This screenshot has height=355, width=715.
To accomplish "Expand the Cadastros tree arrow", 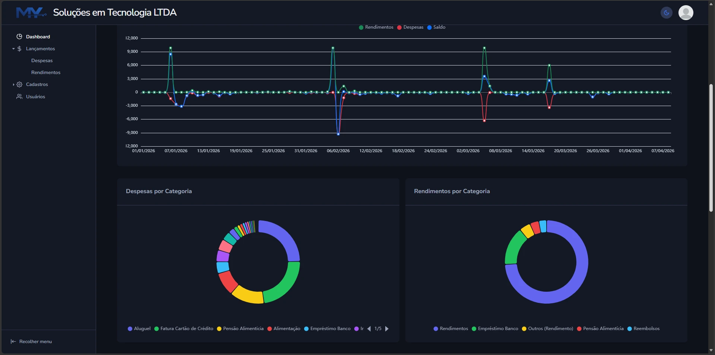I will [13, 84].
